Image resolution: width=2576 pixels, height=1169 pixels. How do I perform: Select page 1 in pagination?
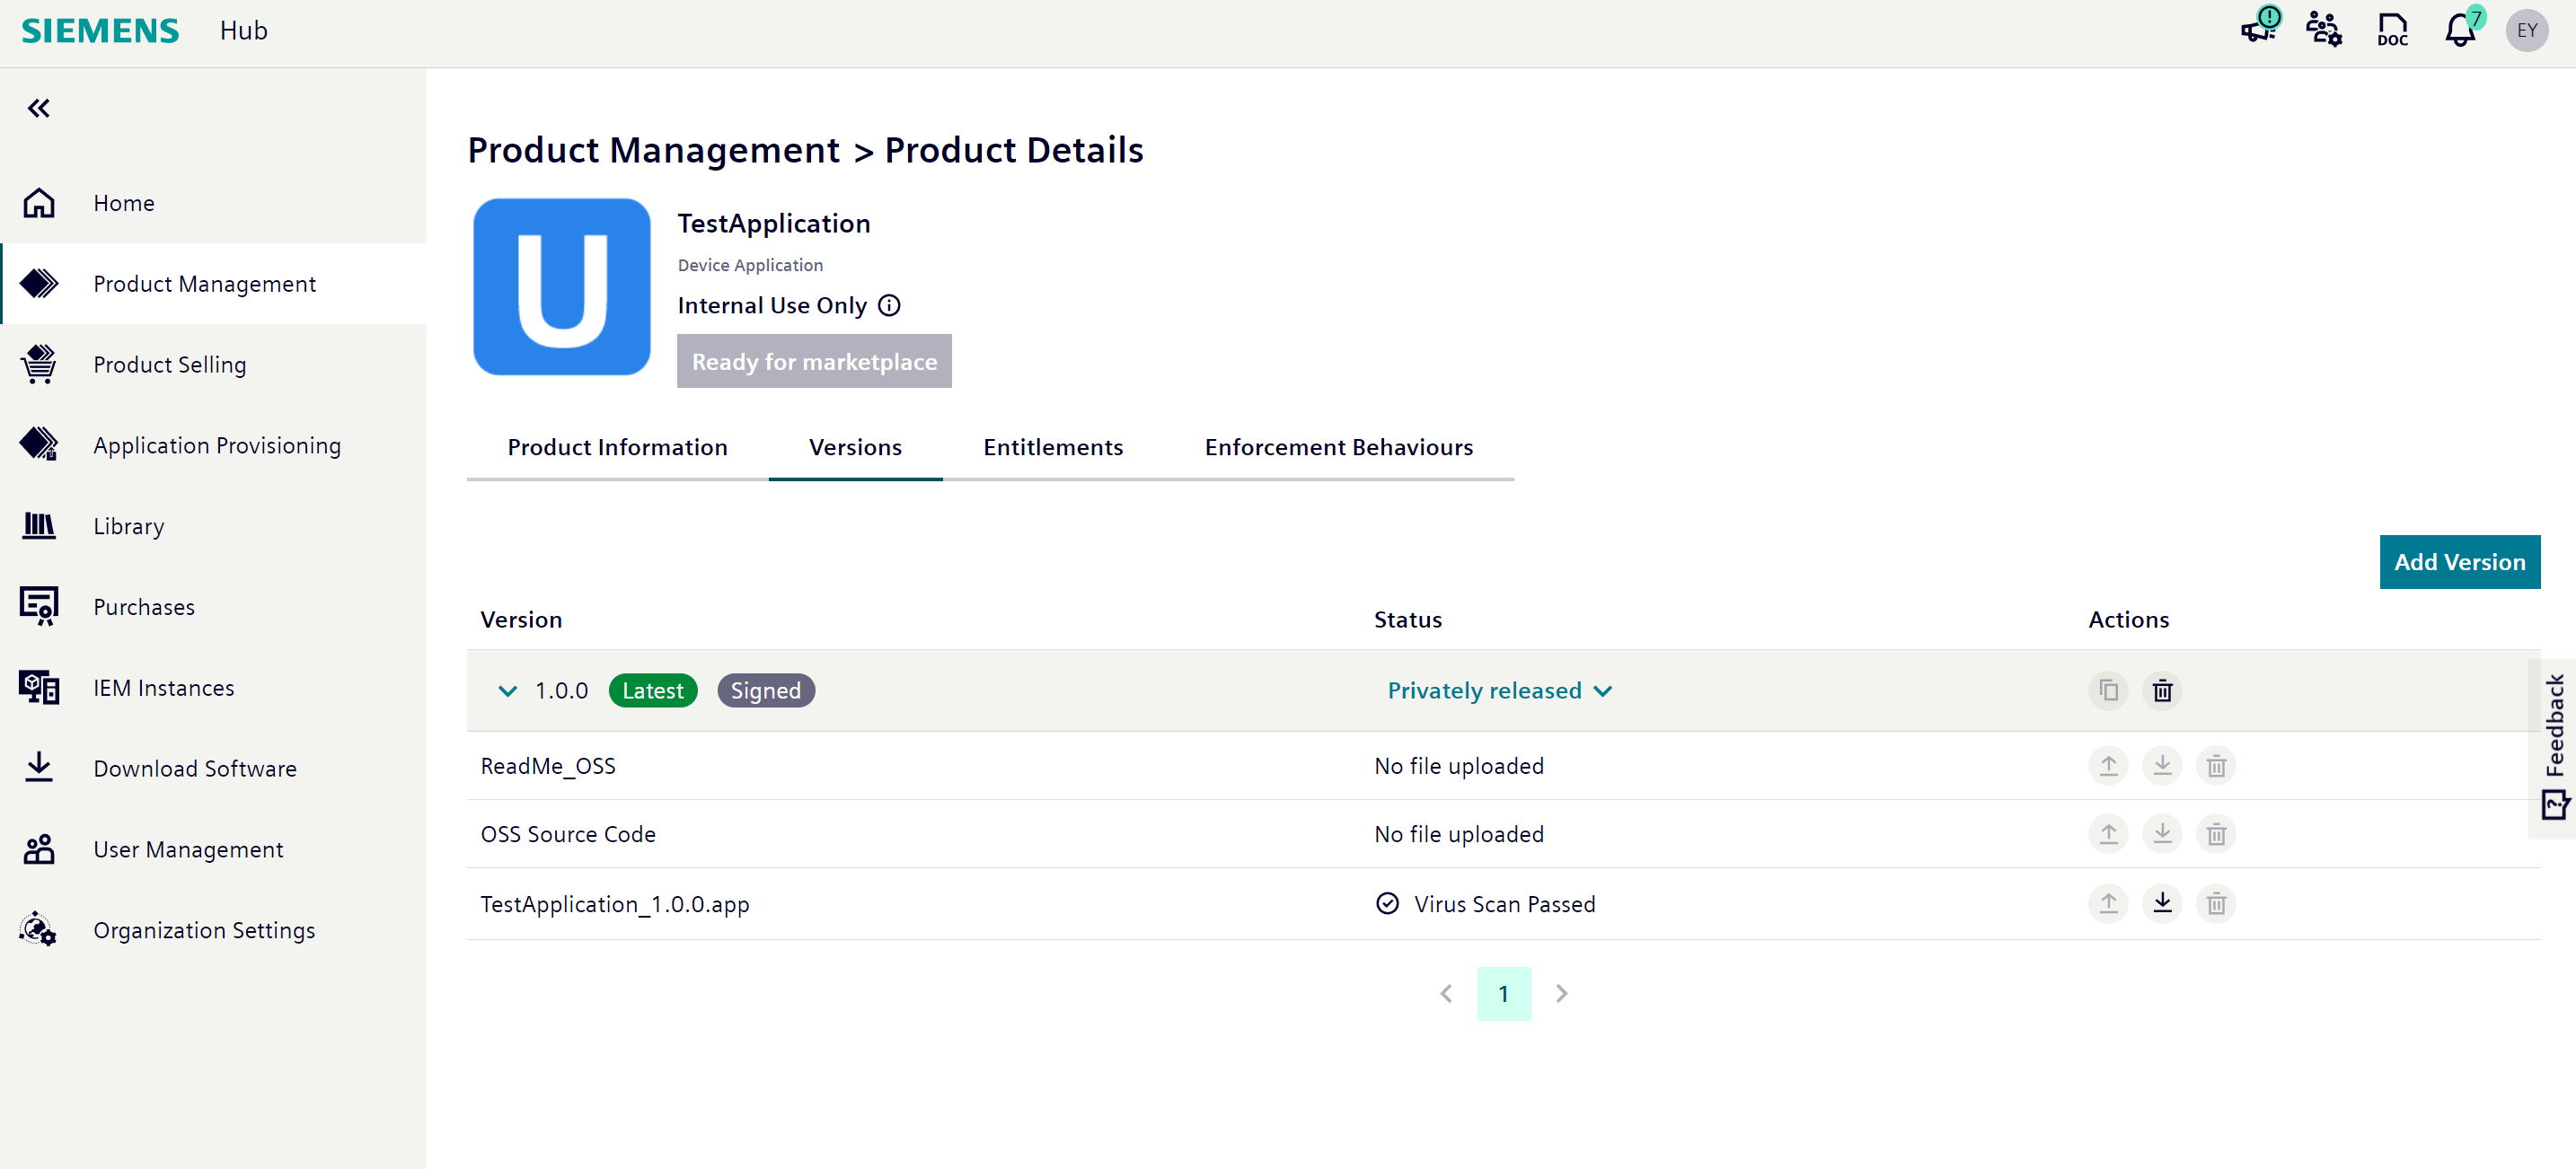click(1503, 993)
